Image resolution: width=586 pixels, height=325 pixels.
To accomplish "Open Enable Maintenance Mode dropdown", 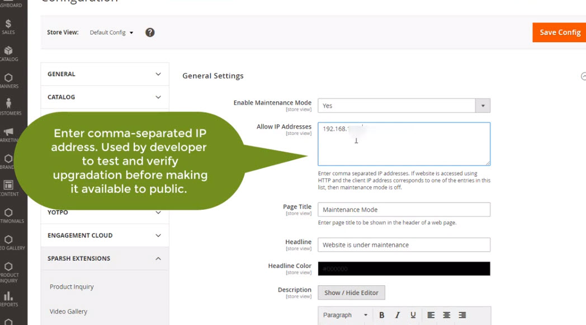I will [x=404, y=105].
